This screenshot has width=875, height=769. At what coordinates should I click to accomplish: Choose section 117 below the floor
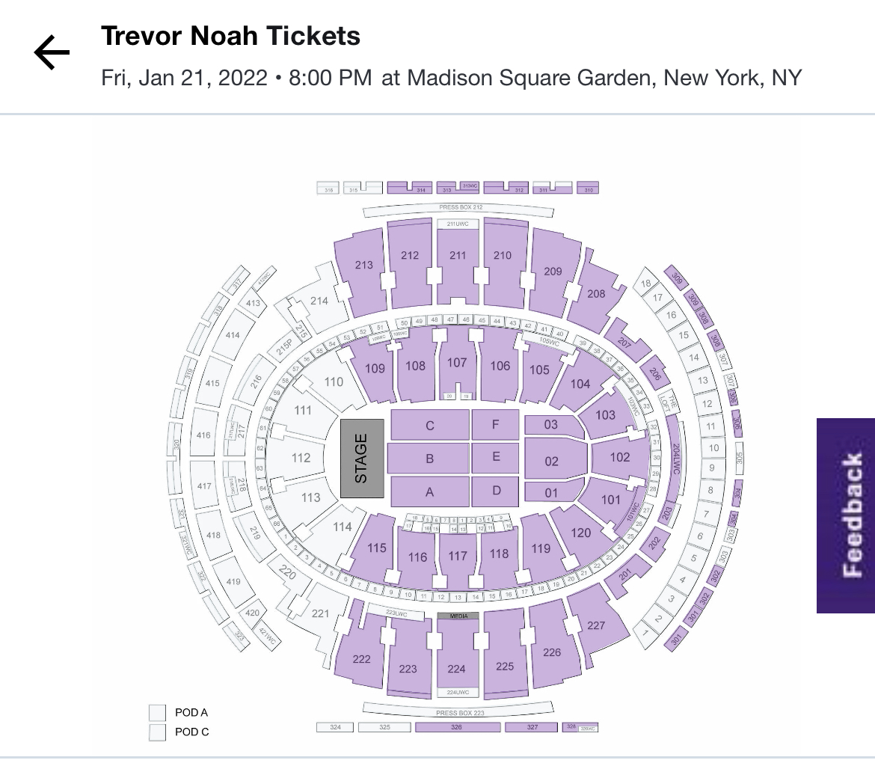pos(457,557)
